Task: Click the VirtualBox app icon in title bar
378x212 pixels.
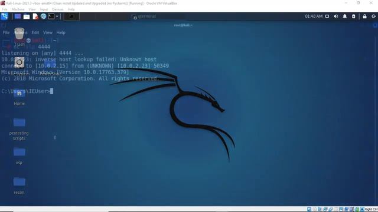Action: 3,3
